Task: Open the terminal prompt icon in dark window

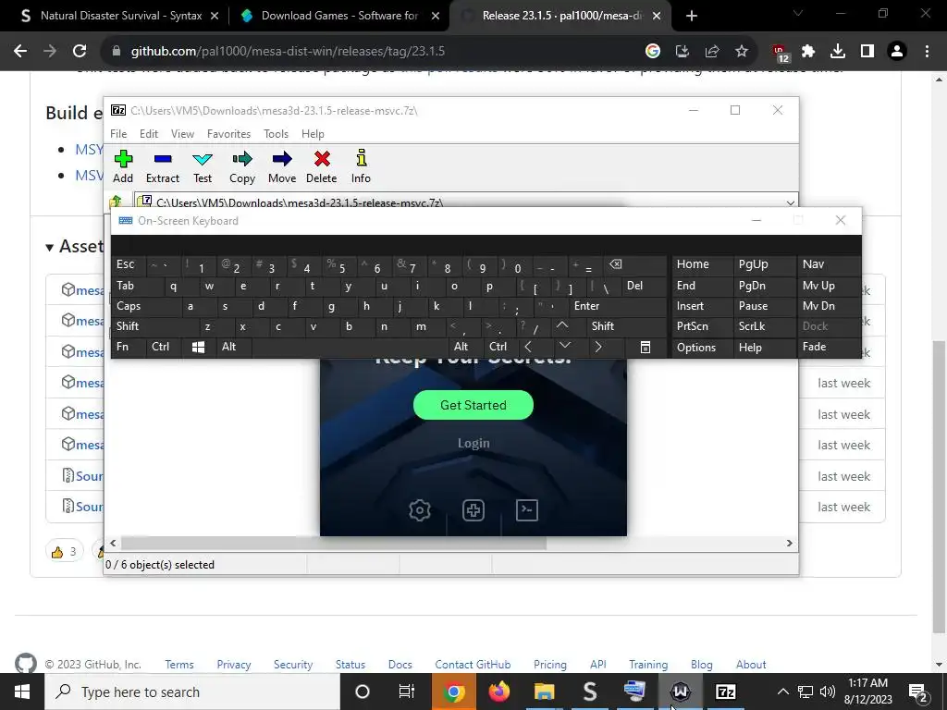Action: tap(527, 510)
